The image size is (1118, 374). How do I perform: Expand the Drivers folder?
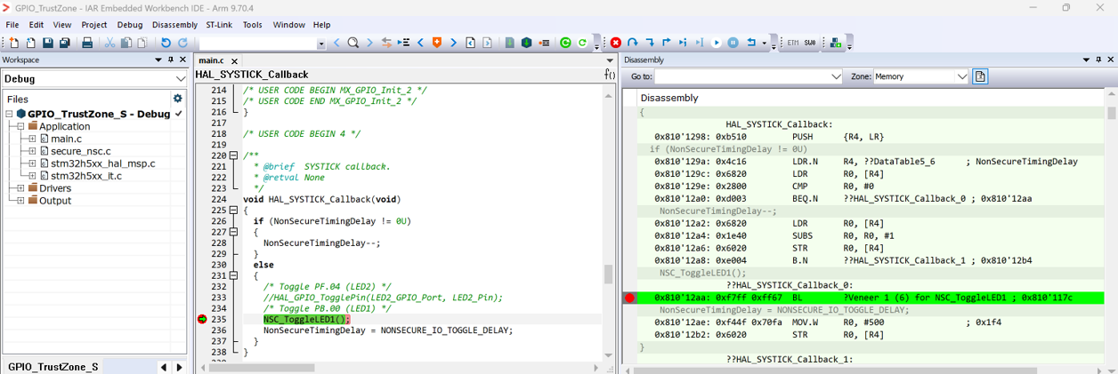point(20,188)
